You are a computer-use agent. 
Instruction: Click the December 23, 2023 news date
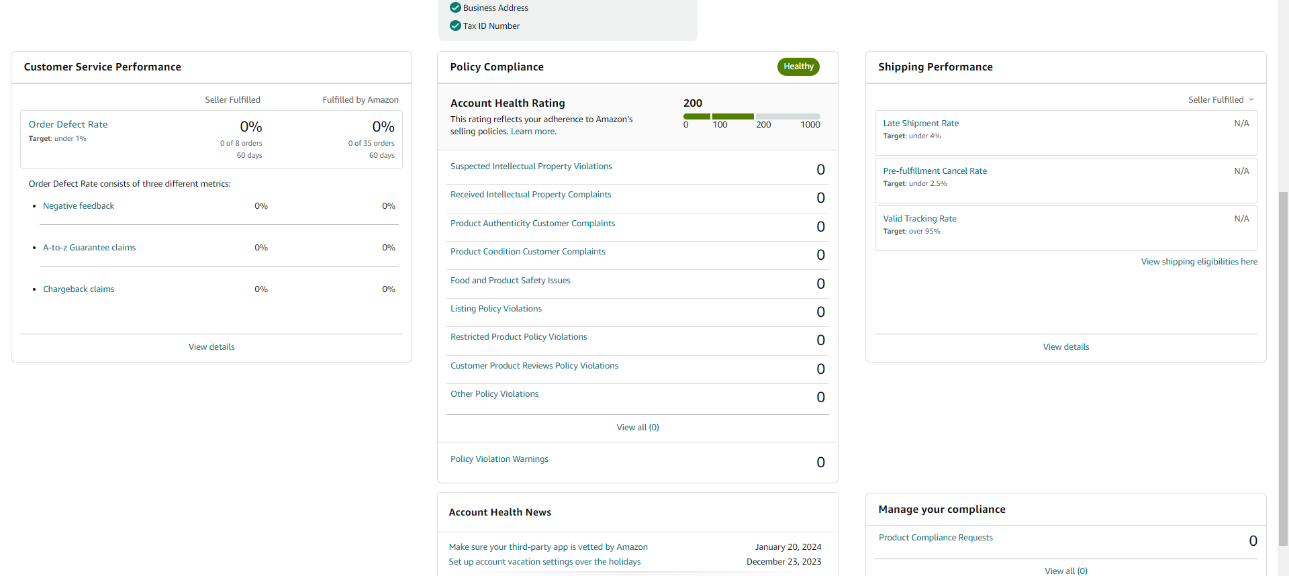click(784, 562)
